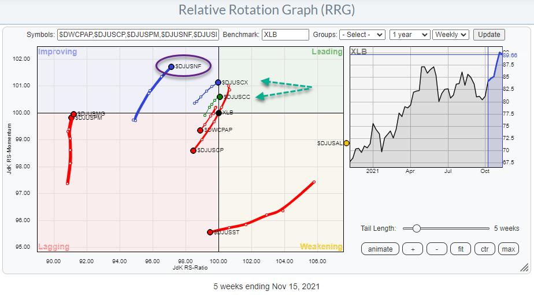Click the $DJUSST red marker
The width and height of the screenshot is (534, 295).
[210, 232]
